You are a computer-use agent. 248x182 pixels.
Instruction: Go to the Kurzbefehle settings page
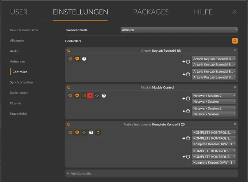pyautogui.click(x=19, y=114)
